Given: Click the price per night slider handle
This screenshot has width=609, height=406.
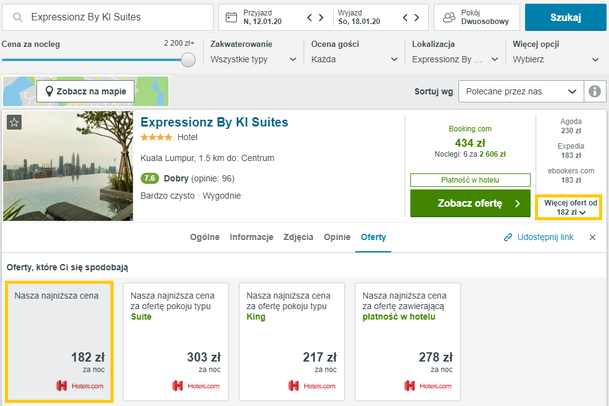Looking at the screenshot, I should click(188, 60).
